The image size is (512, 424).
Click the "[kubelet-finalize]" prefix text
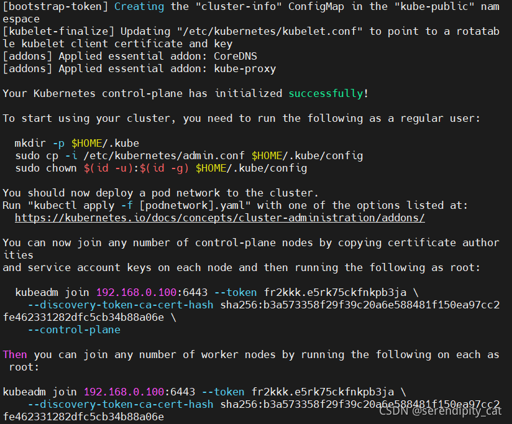click(58, 31)
